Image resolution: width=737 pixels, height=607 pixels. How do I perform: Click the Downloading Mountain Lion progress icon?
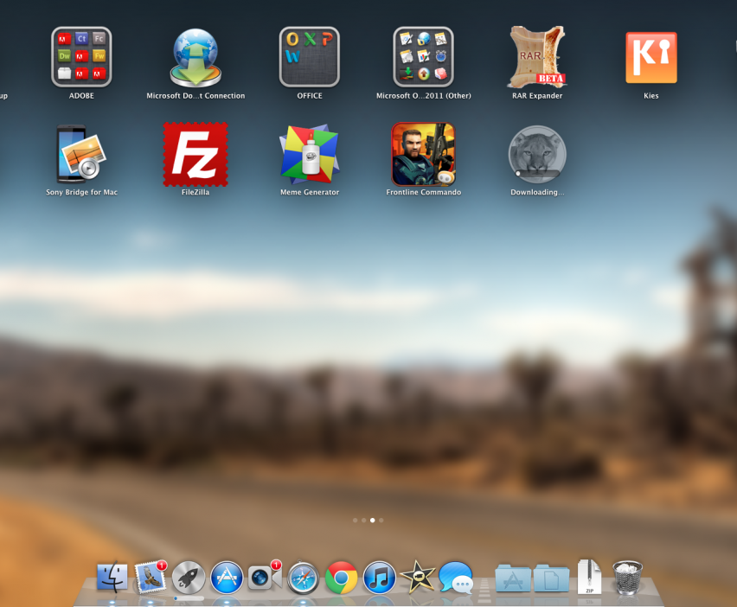pos(536,154)
